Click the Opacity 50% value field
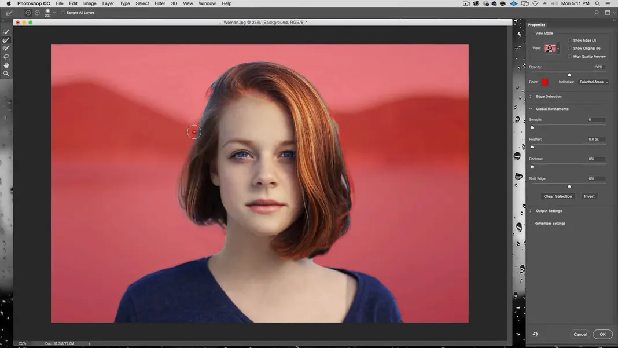The height and width of the screenshot is (348, 618). point(599,67)
